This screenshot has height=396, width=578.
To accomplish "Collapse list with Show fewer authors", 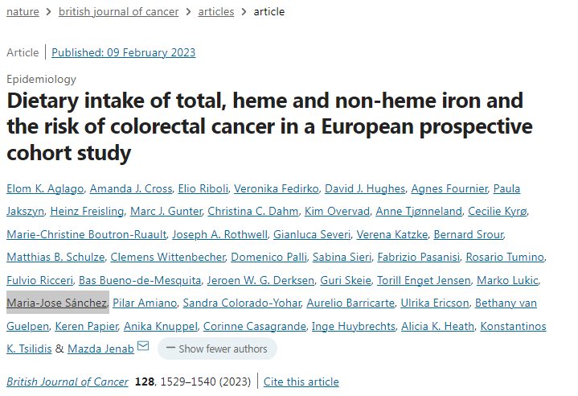I will (x=217, y=349).
